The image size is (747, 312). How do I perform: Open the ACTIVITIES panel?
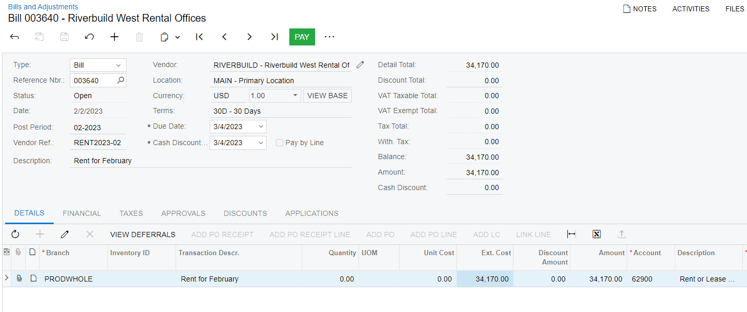691,9
